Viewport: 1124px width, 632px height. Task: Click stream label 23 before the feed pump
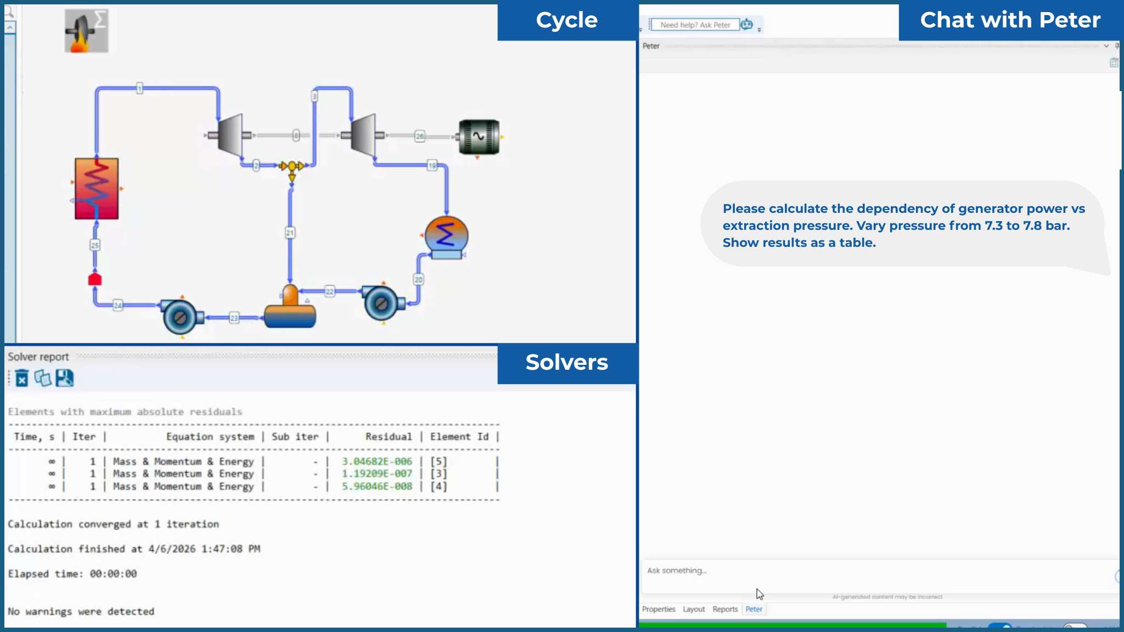click(x=234, y=318)
